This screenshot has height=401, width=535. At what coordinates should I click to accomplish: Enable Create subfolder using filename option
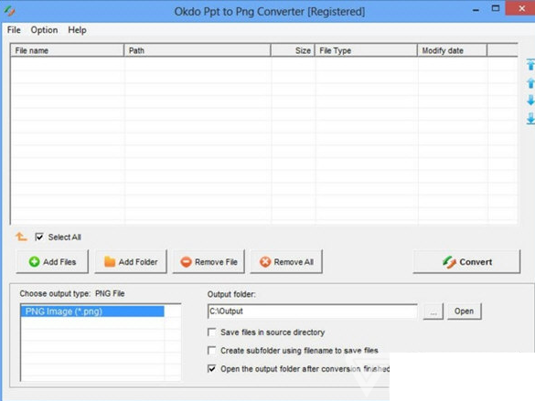pos(212,350)
